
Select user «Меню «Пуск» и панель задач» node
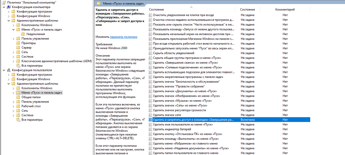coord(42,93)
